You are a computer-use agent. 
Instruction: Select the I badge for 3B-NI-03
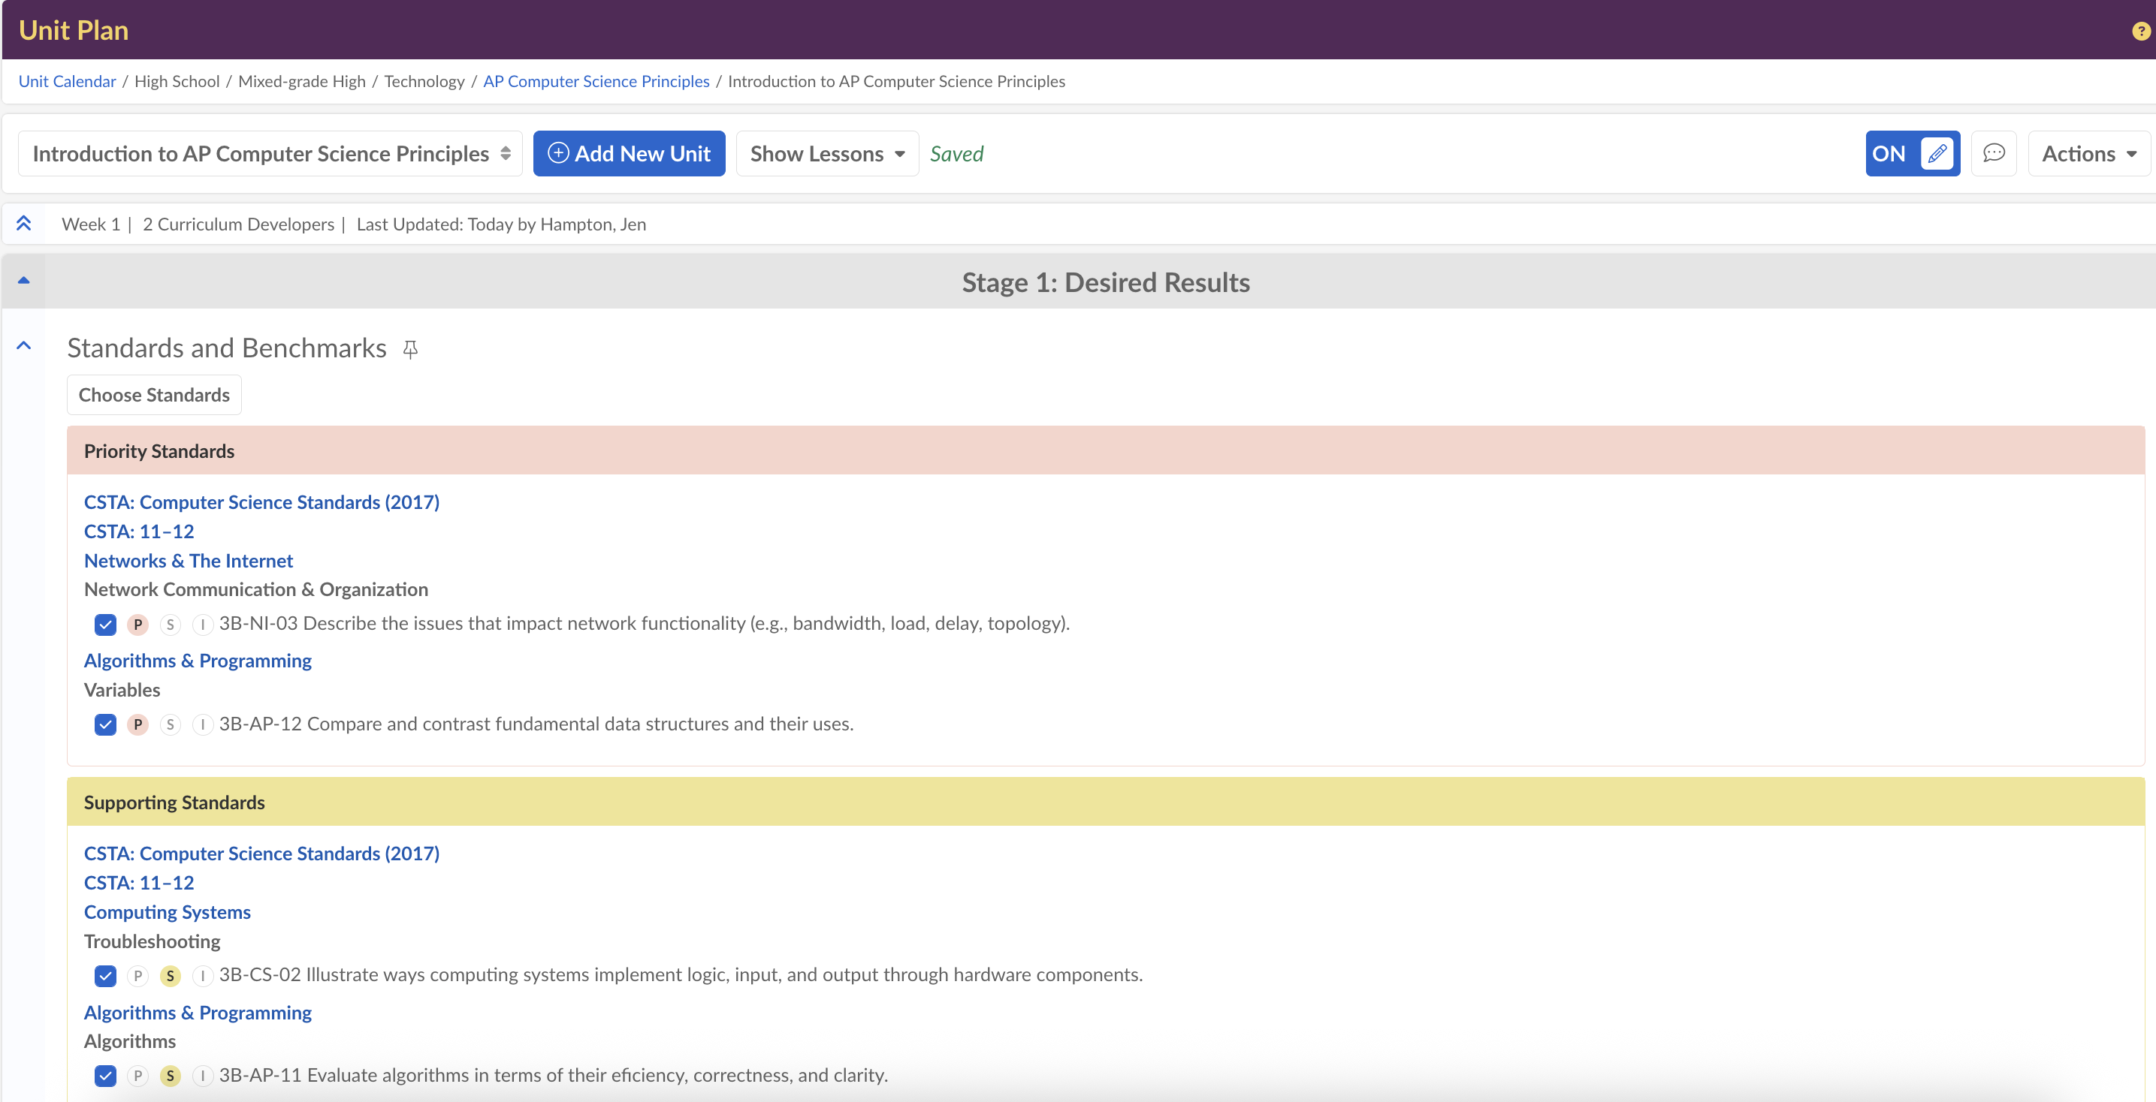(x=203, y=625)
